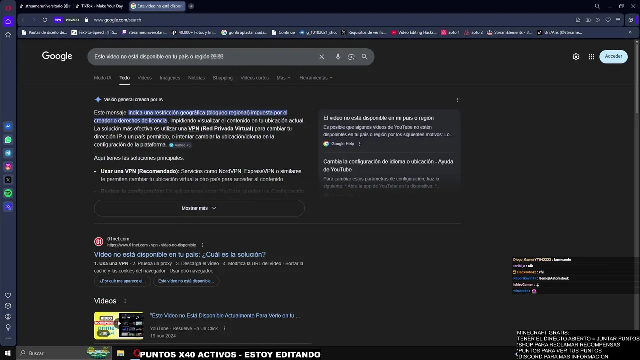Click the lock site-info icon

(86, 20)
